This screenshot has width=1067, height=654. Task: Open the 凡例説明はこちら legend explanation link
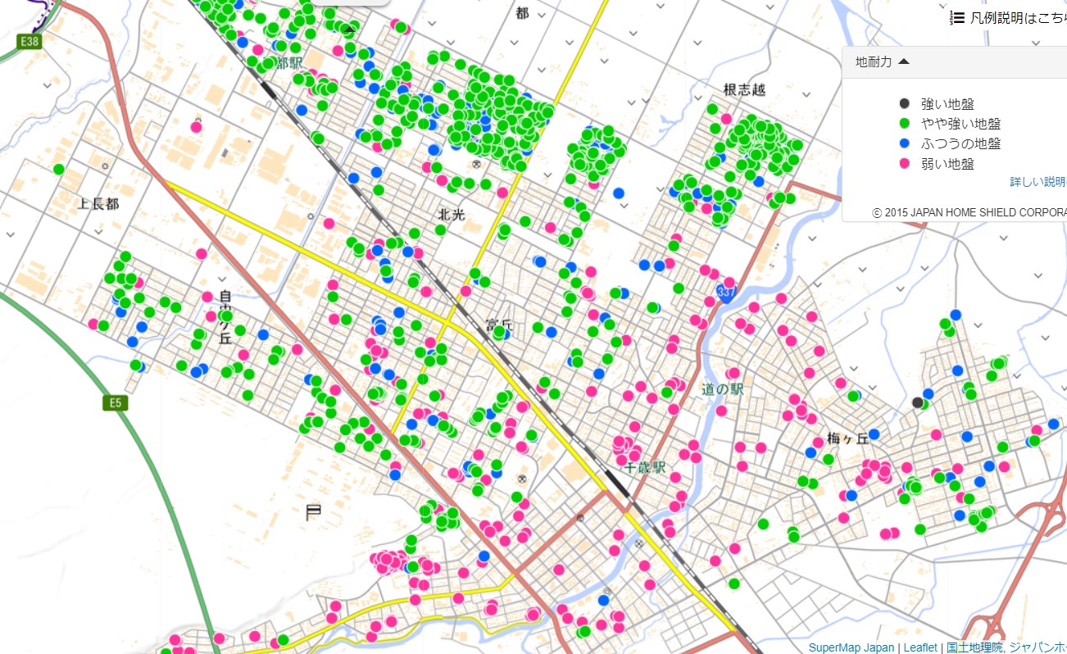pos(1018,18)
